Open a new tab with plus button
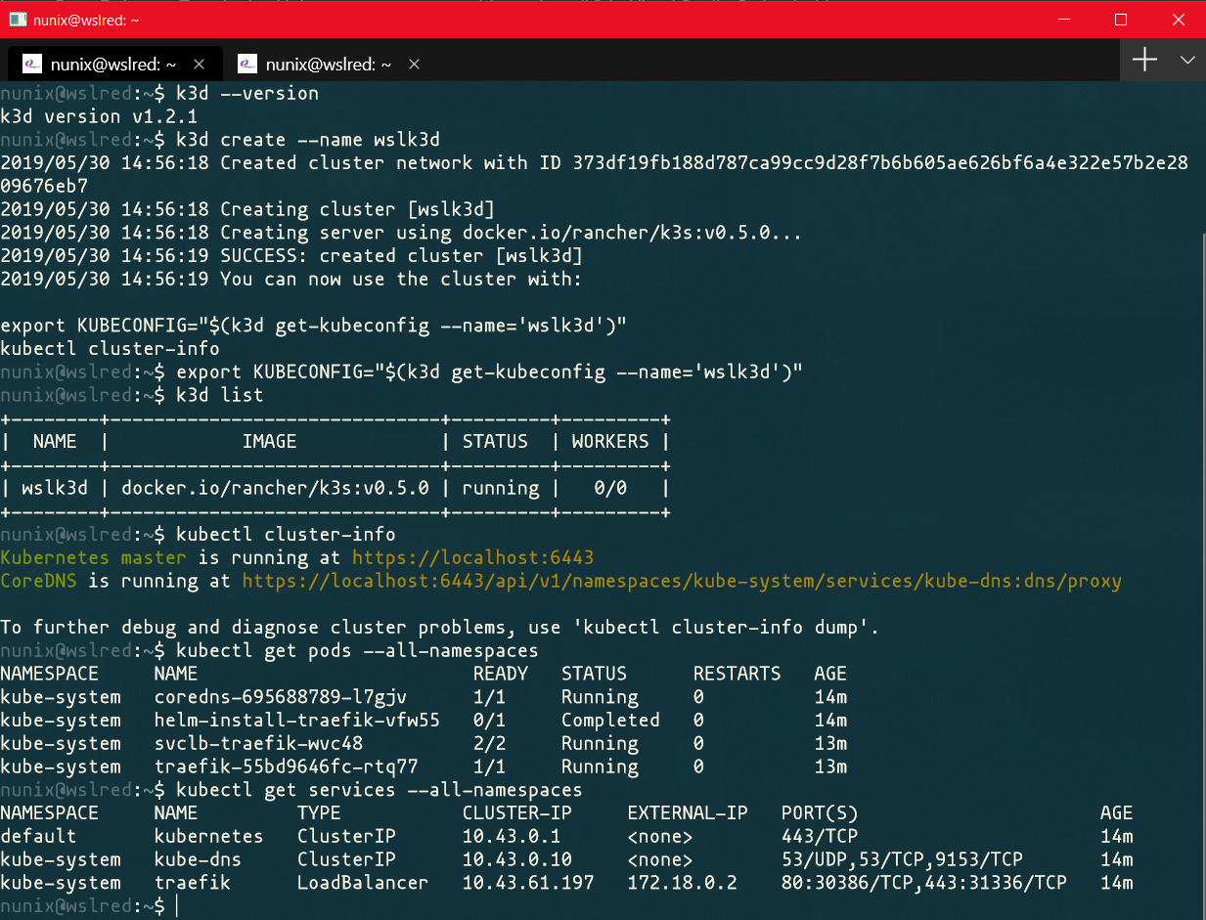This screenshot has height=920, width=1206. (1144, 61)
